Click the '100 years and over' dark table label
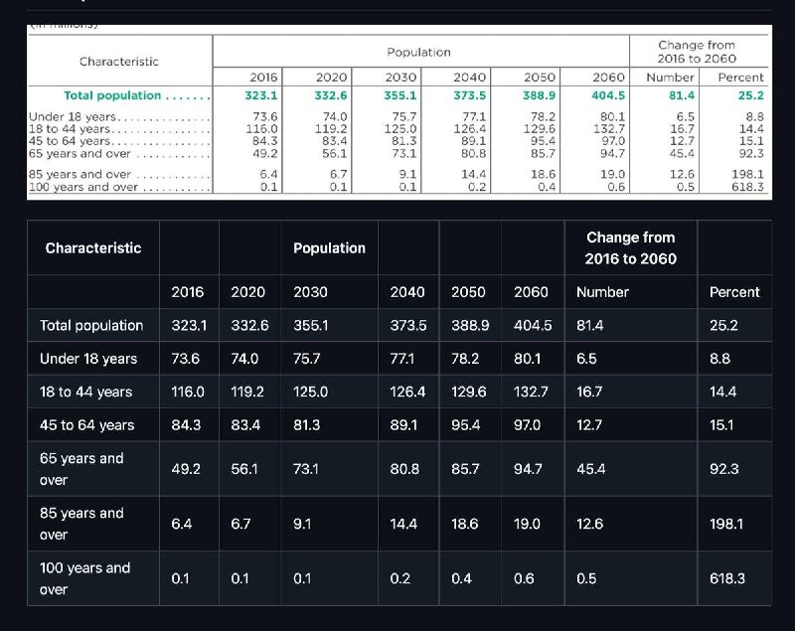The width and height of the screenshot is (795, 631). tap(84, 578)
